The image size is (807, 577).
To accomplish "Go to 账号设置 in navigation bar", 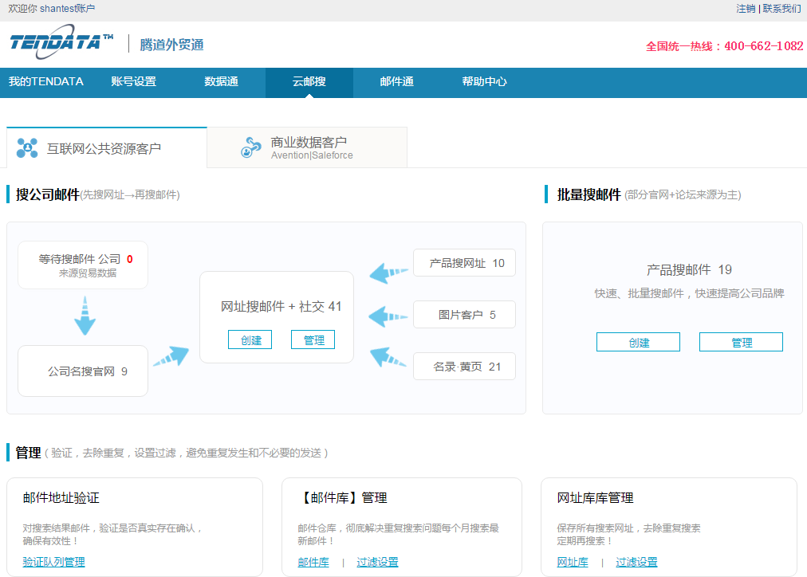I will point(133,81).
